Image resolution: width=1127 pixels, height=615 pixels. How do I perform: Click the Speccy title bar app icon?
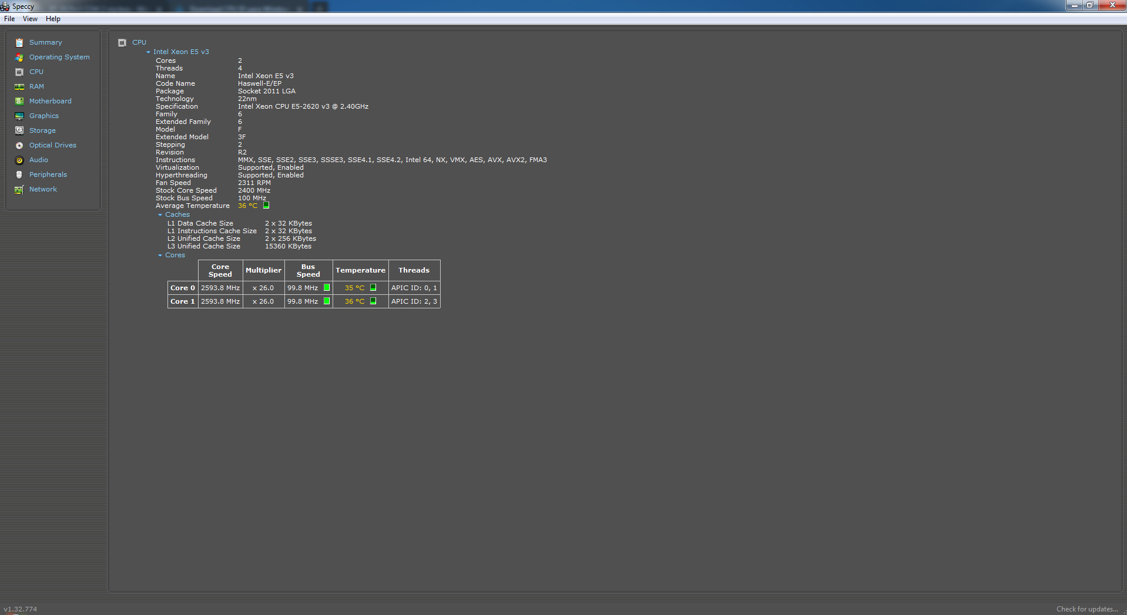(x=5, y=6)
